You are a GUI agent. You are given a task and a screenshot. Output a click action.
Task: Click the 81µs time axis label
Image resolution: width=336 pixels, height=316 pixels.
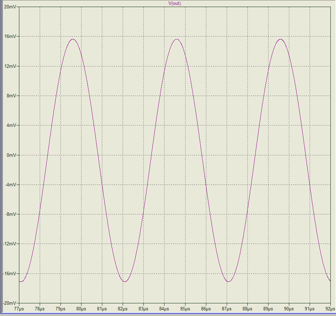coord(102,309)
